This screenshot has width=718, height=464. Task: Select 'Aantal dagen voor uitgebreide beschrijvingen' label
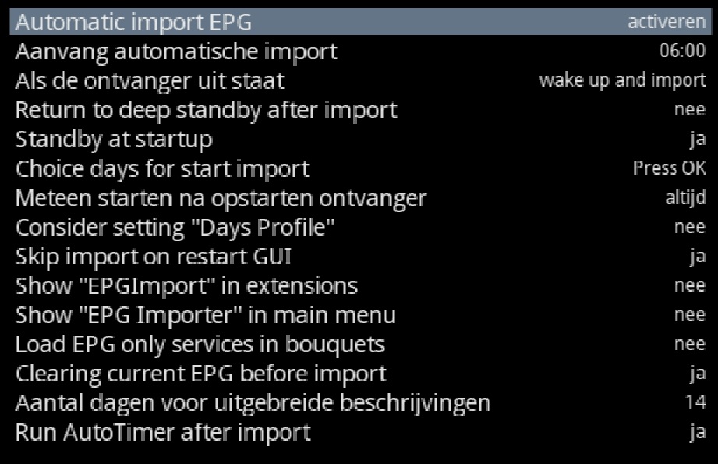(253, 402)
